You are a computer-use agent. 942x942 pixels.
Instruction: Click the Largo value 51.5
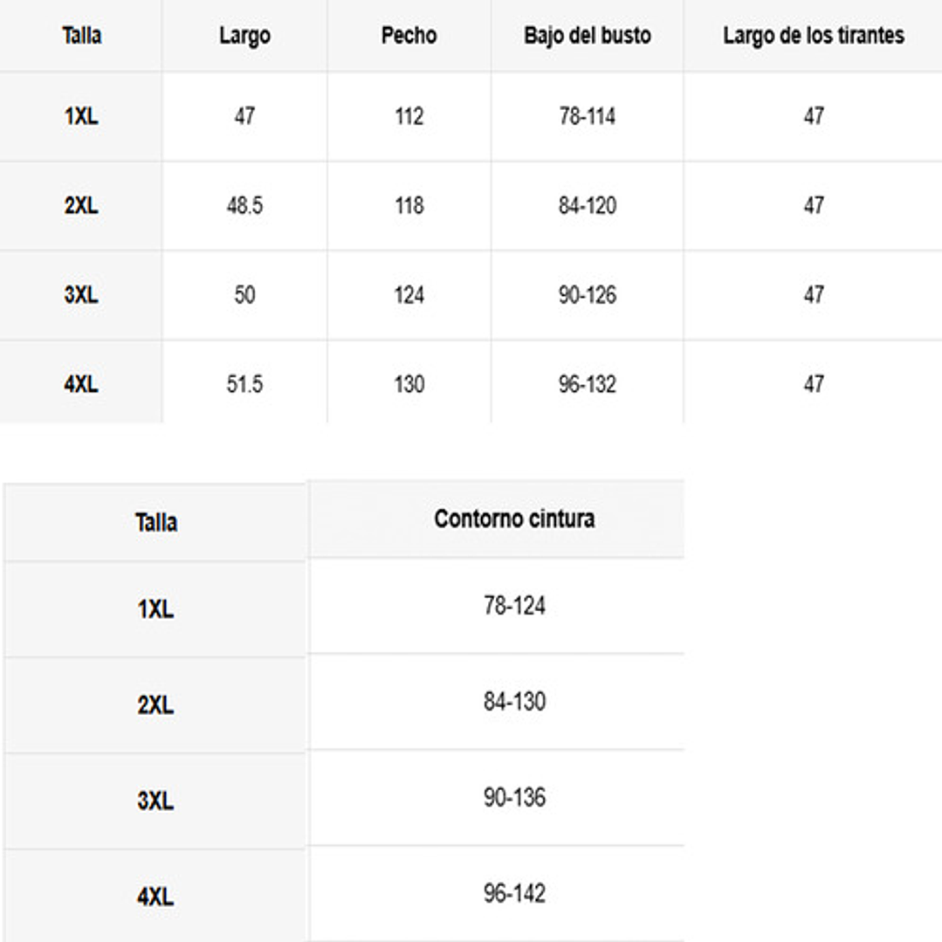244,384
